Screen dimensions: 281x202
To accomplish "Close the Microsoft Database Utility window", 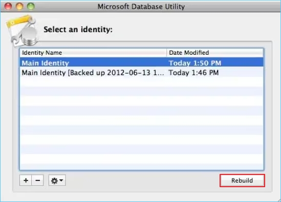I will [8, 6].
